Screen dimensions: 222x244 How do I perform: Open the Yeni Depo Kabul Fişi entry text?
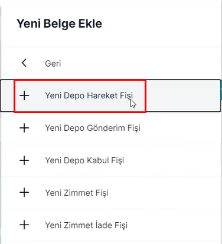pos(84,160)
